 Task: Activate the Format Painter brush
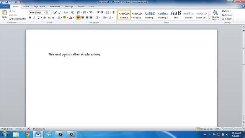tap(17, 19)
